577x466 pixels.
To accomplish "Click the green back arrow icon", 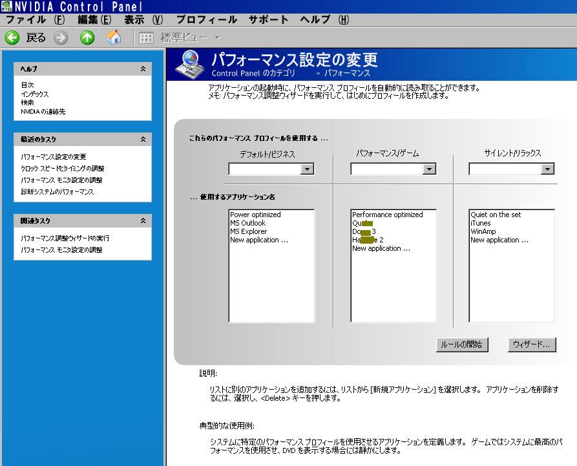I will 12,37.
